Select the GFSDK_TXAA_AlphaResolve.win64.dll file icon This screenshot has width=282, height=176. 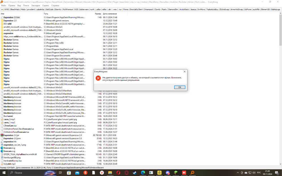tap(2, 154)
